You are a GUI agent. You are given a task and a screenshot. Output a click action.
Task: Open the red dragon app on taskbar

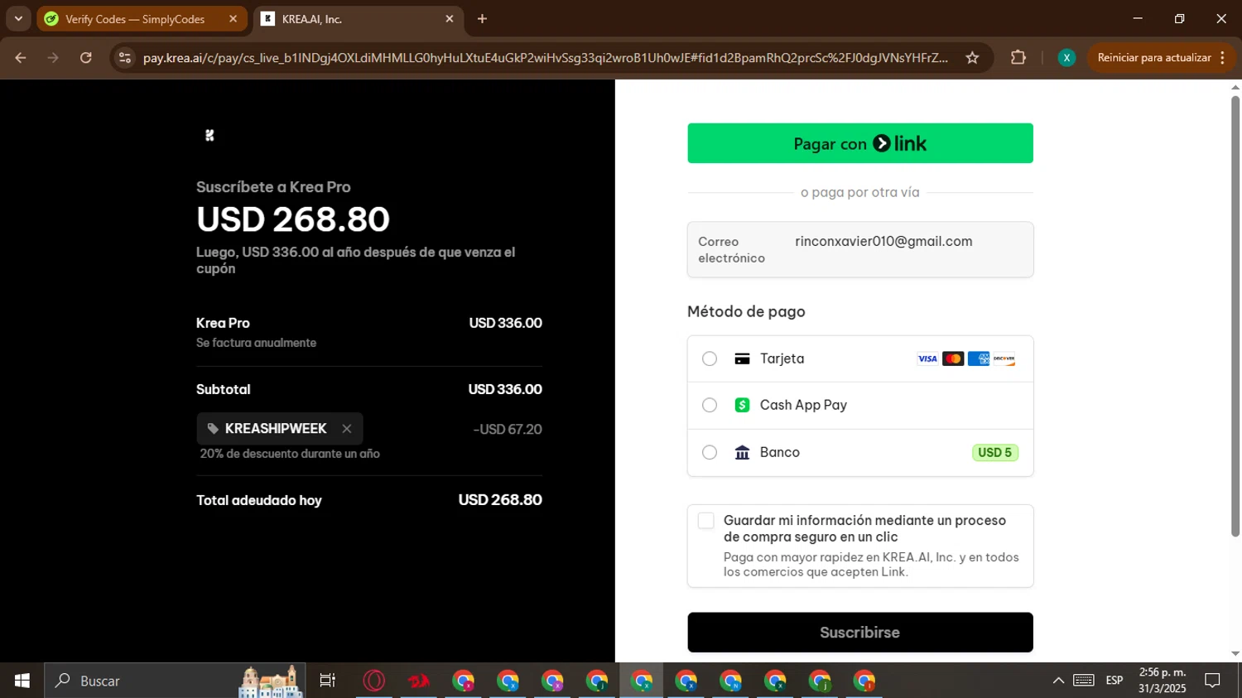point(419,681)
